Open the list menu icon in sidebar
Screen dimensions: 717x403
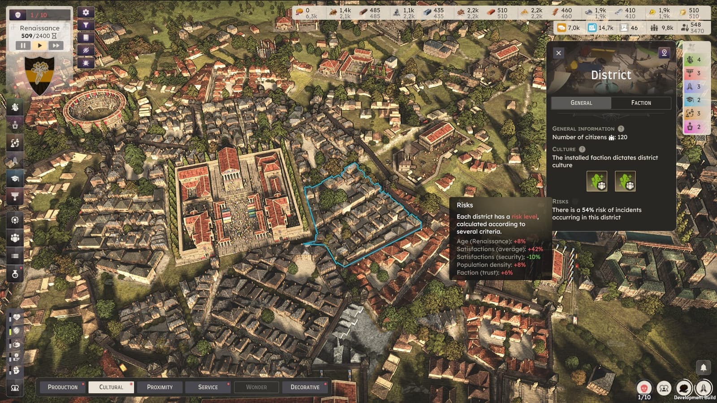(x=15, y=256)
